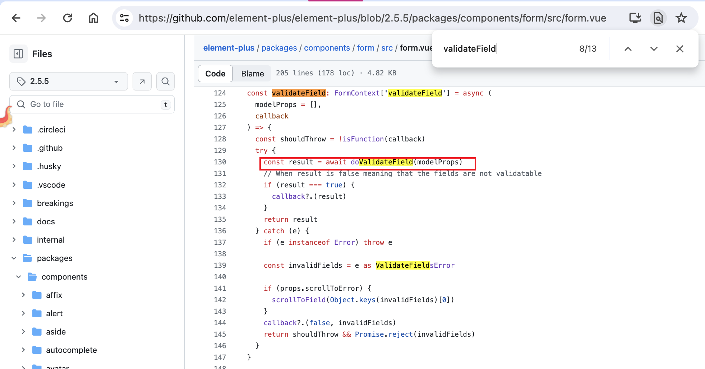Open the 2.5.5 branch selector dropdown

pyautogui.click(x=68, y=81)
